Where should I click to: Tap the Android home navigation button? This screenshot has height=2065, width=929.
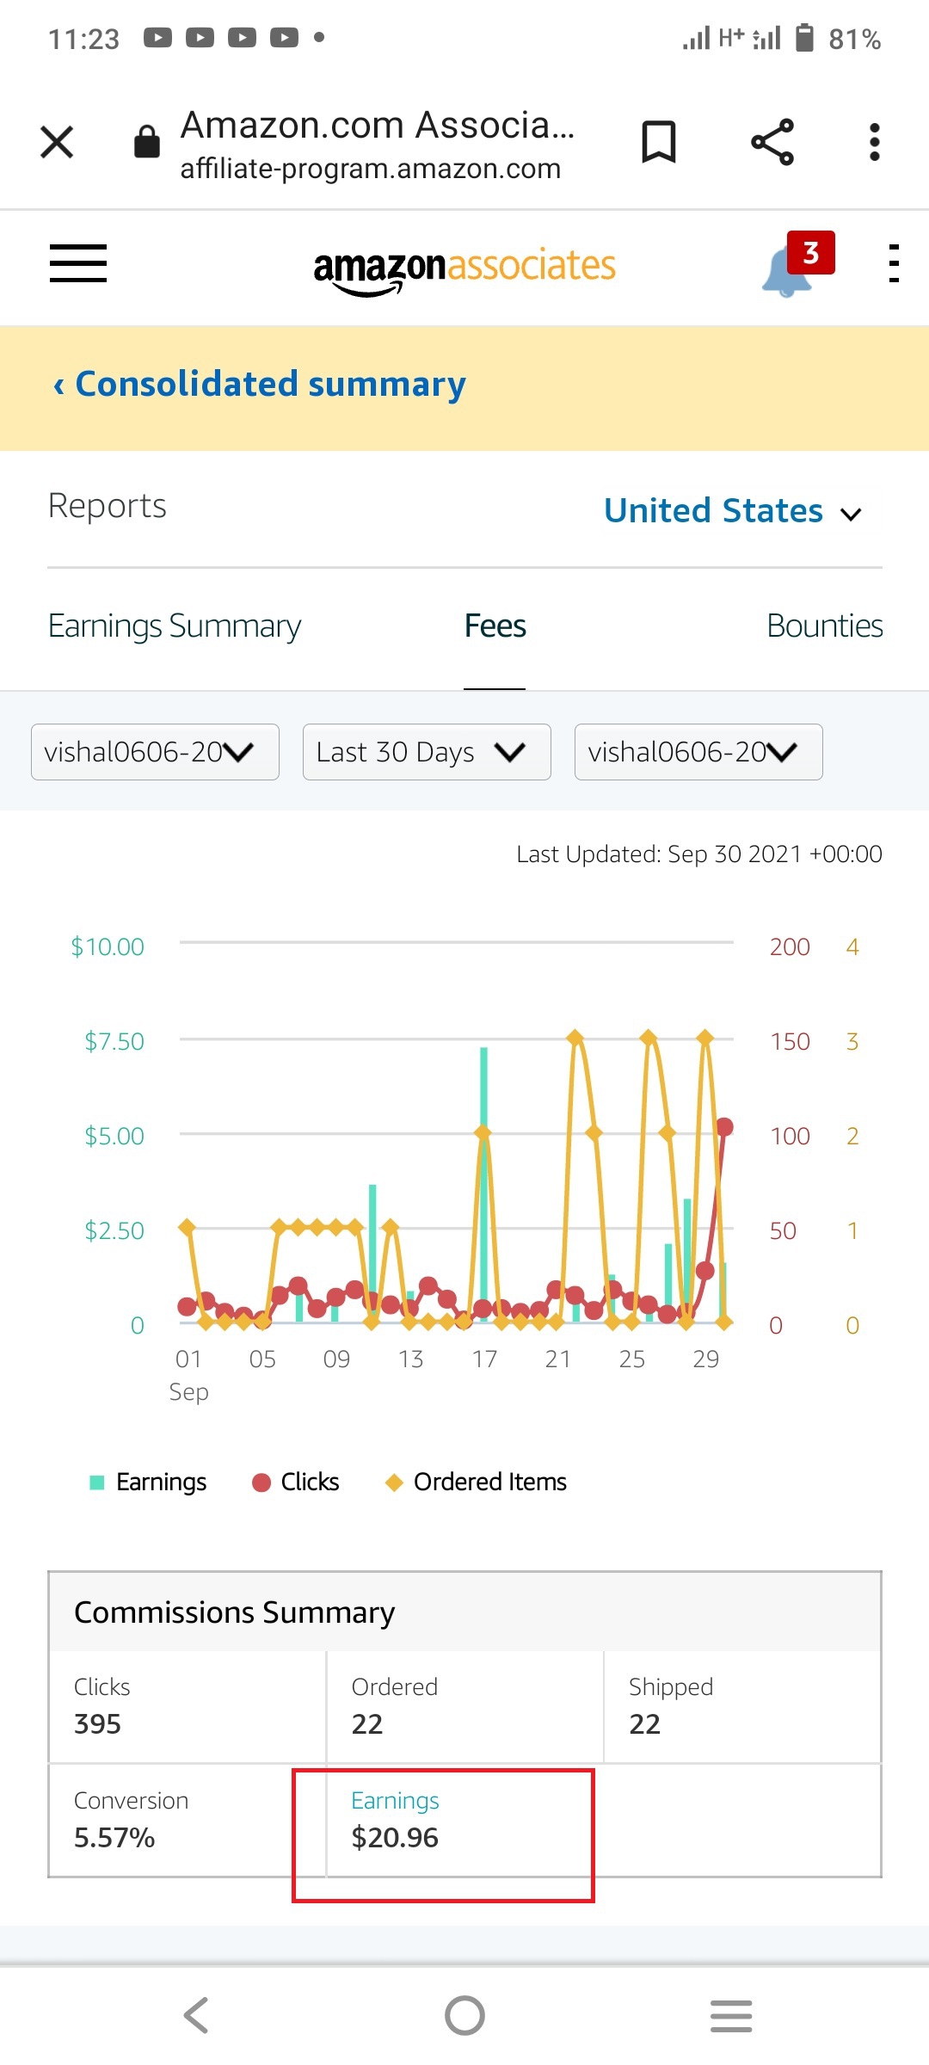tap(464, 2015)
